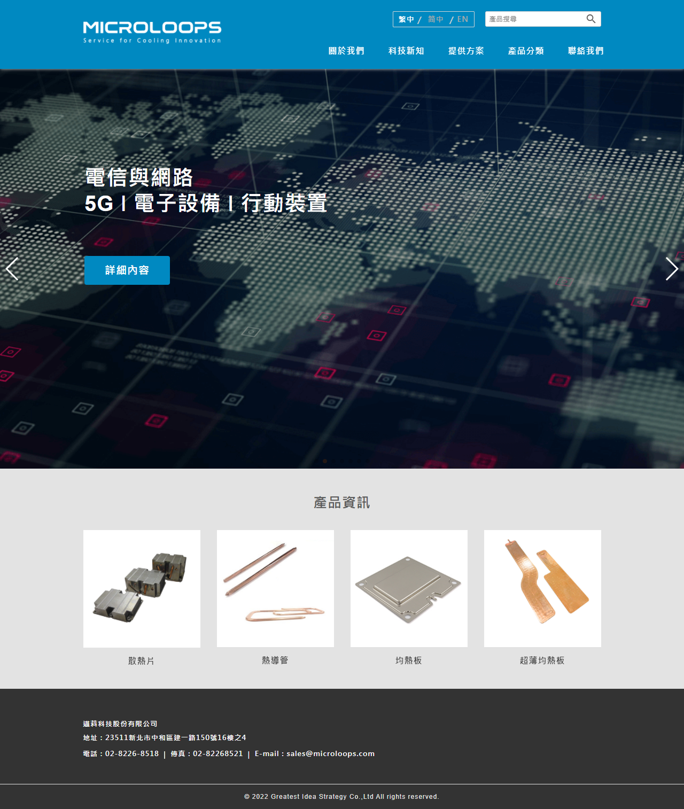Open the 熱導管 heat pipe product image
Screen dimensions: 684x809
pos(275,589)
